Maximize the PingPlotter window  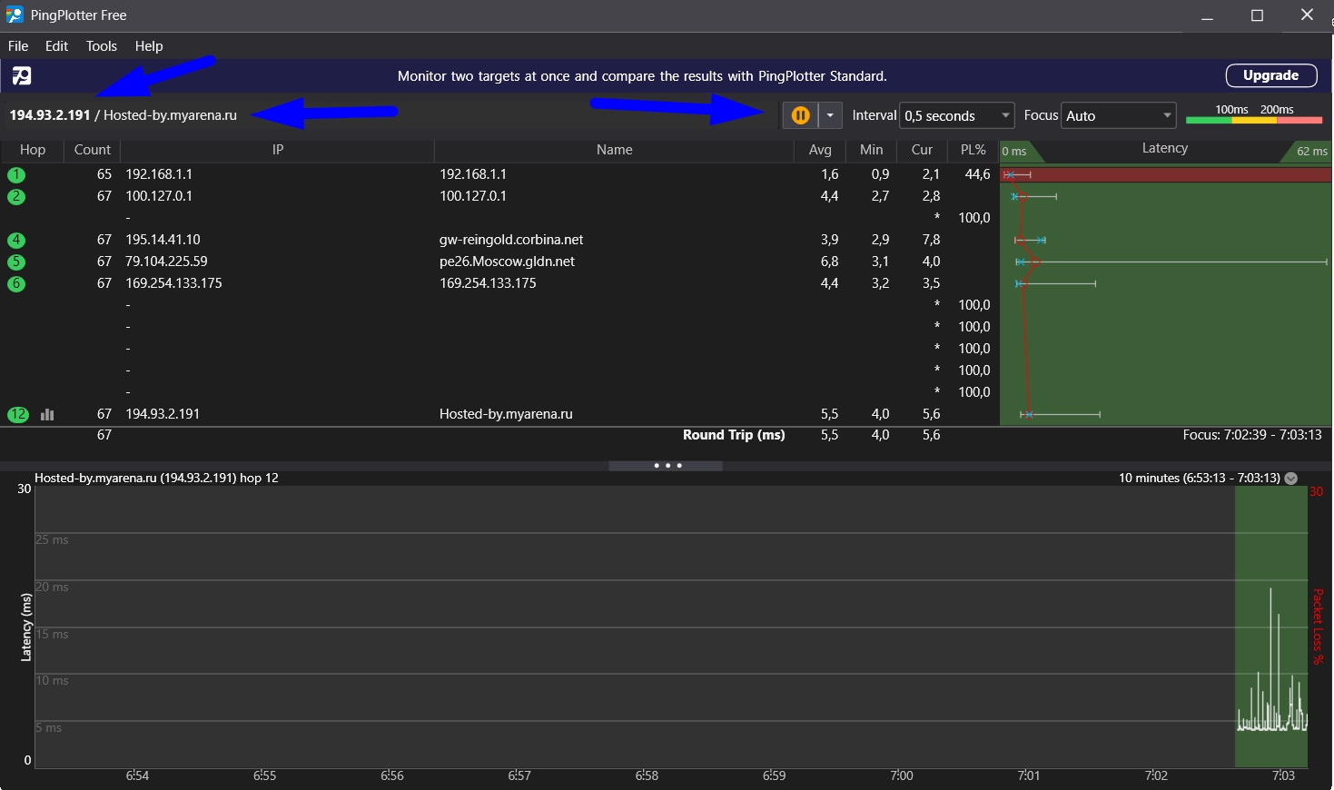point(1257,15)
